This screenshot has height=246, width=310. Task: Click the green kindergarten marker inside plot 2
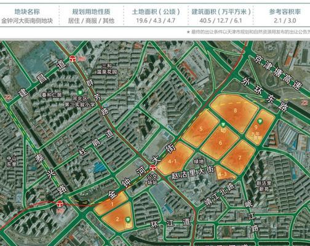[128, 220]
